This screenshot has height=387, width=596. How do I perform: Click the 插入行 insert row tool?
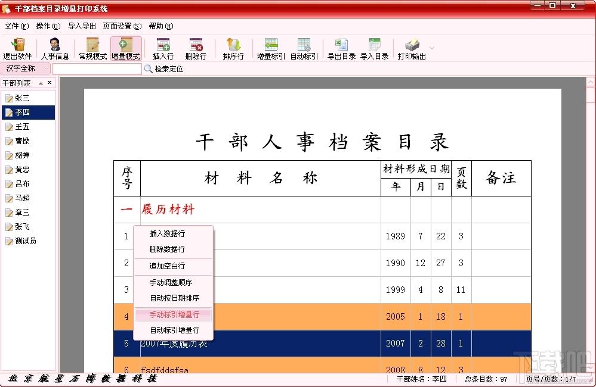click(x=163, y=49)
